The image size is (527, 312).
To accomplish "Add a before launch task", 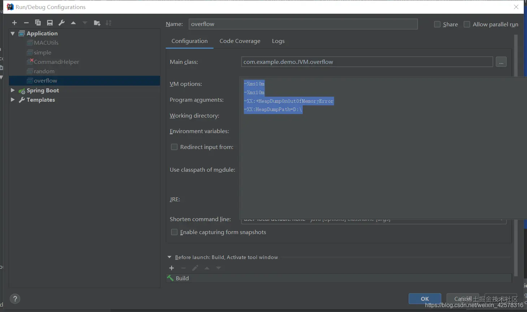I will pos(172,268).
